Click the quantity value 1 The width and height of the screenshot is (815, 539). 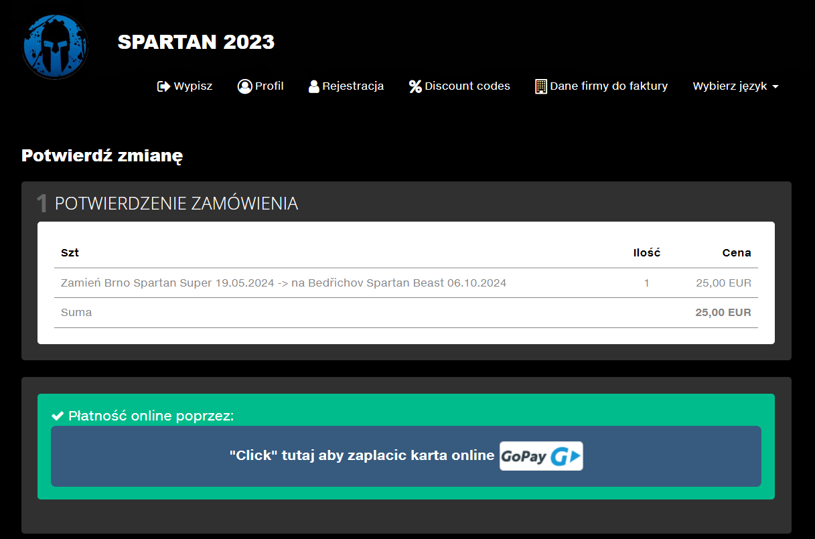click(647, 283)
